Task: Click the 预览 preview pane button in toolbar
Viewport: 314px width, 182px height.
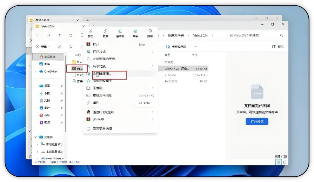Action: pos(278,47)
